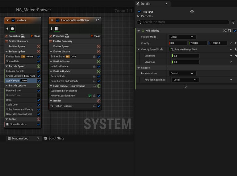The width and height of the screenshot is (237, 176).
Task: Click the search magnifier icon
Action: click(x=139, y=22)
